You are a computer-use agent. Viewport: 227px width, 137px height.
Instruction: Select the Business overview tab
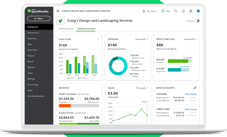click(86, 29)
